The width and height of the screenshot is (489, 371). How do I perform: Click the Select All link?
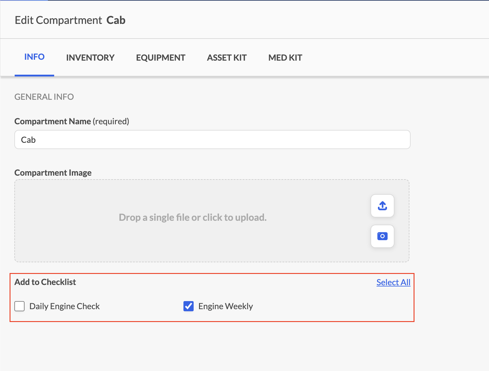(x=393, y=282)
